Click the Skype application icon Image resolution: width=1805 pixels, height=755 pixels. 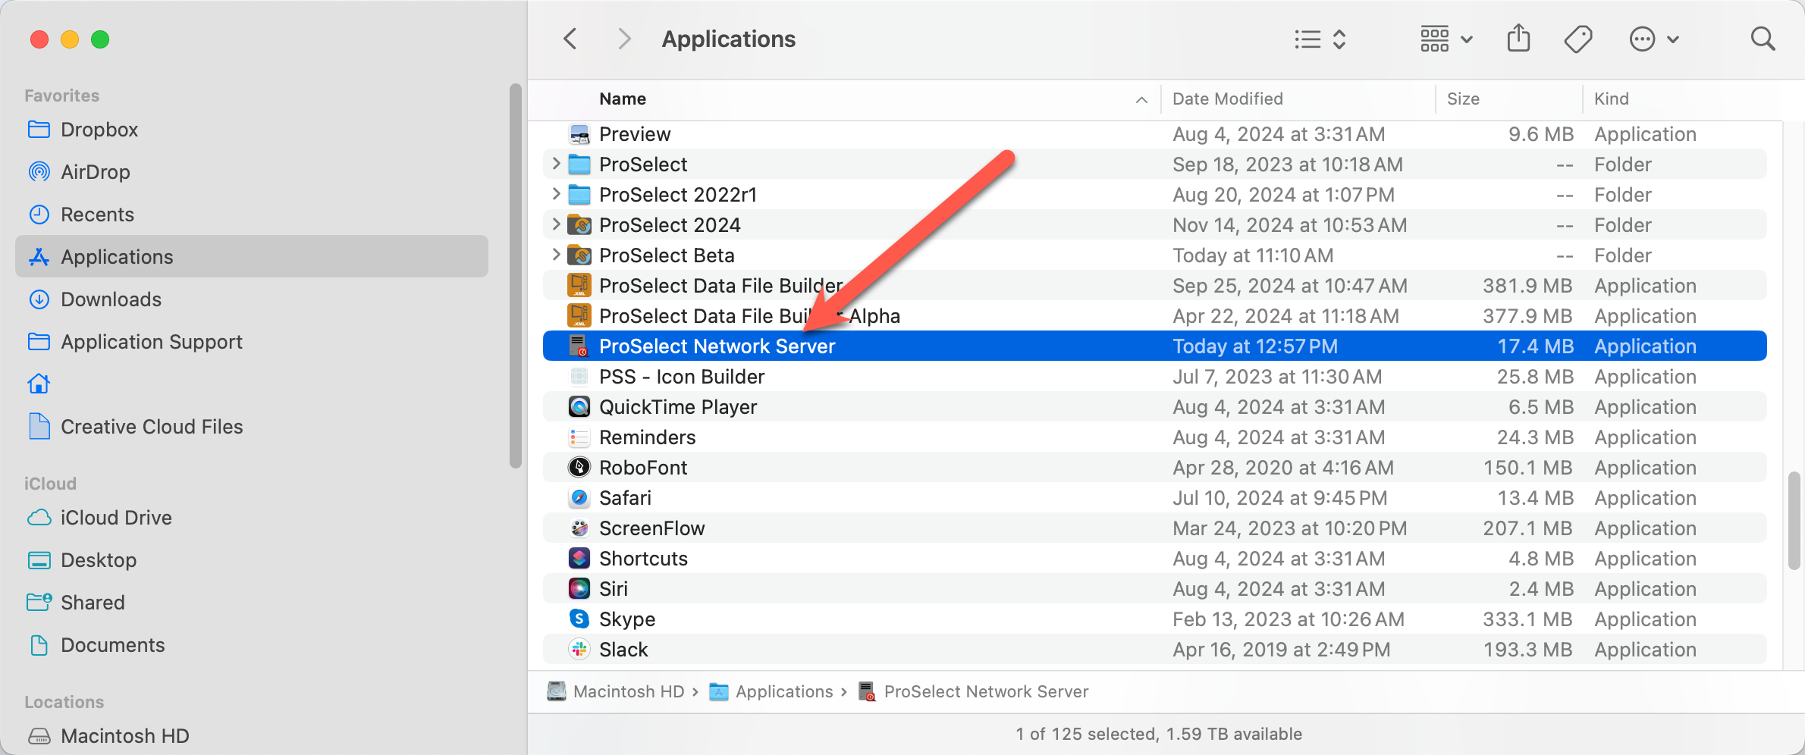pyautogui.click(x=579, y=619)
